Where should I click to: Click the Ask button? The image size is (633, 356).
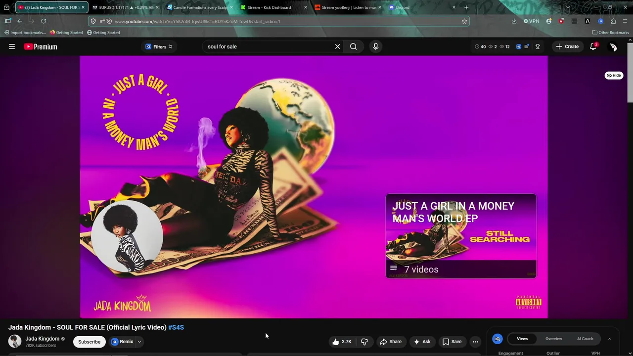coord(422,342)
